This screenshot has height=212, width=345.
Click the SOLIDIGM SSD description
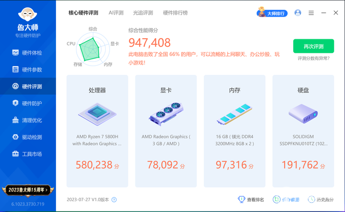point(303,140)
